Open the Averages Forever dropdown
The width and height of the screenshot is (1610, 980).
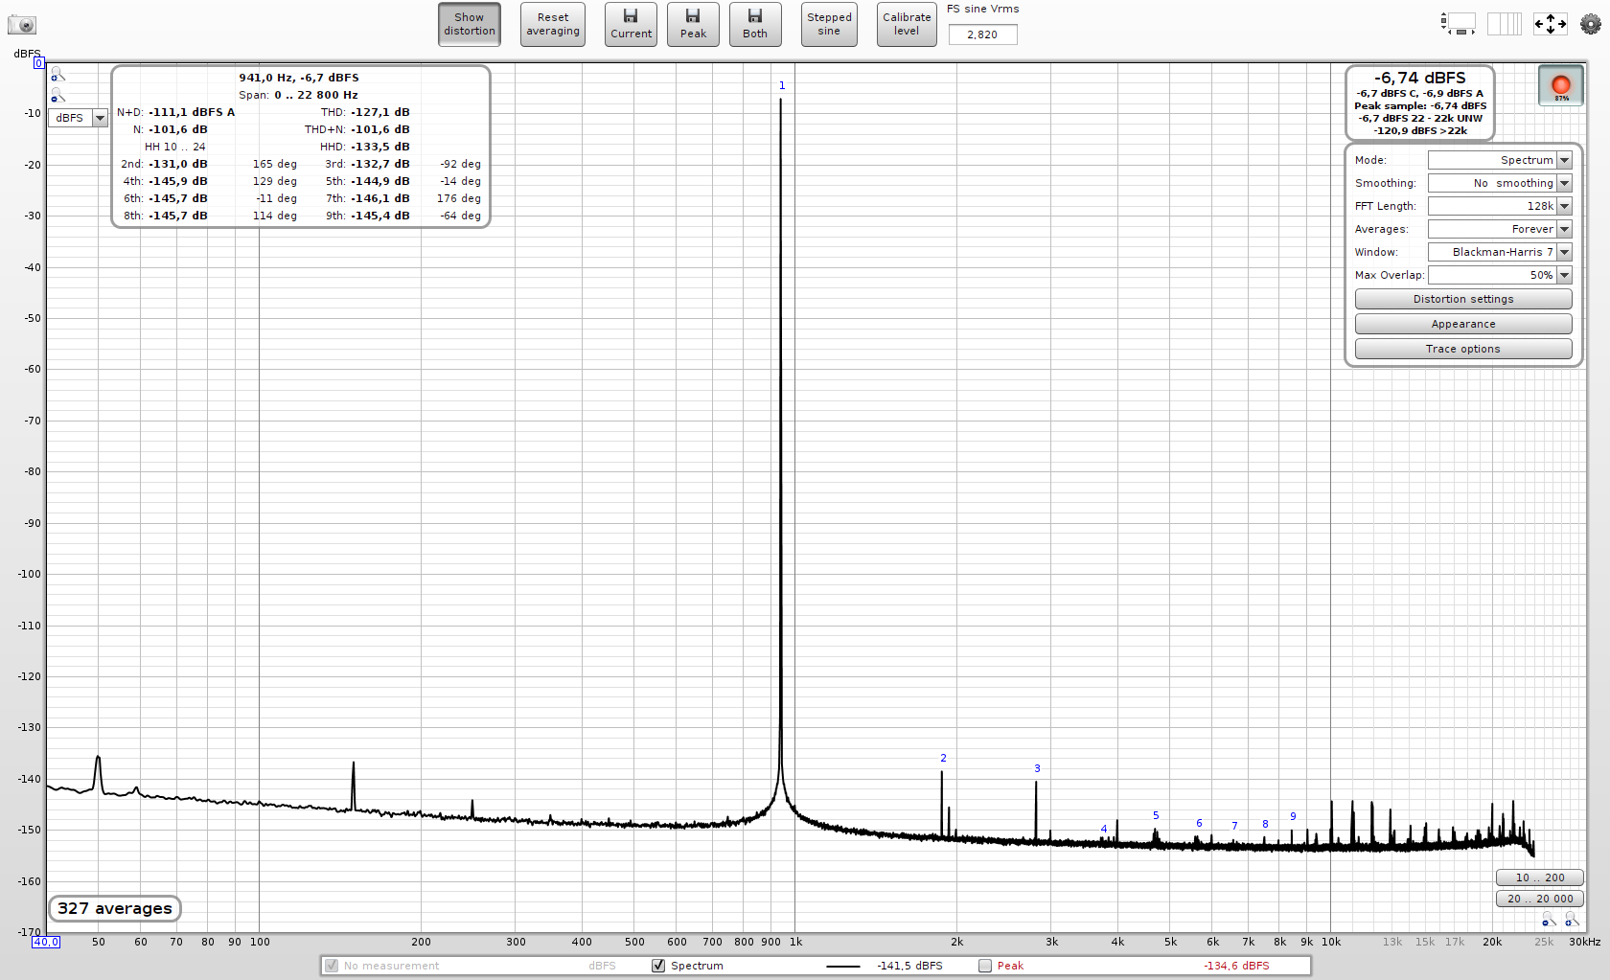(1500, 229)
